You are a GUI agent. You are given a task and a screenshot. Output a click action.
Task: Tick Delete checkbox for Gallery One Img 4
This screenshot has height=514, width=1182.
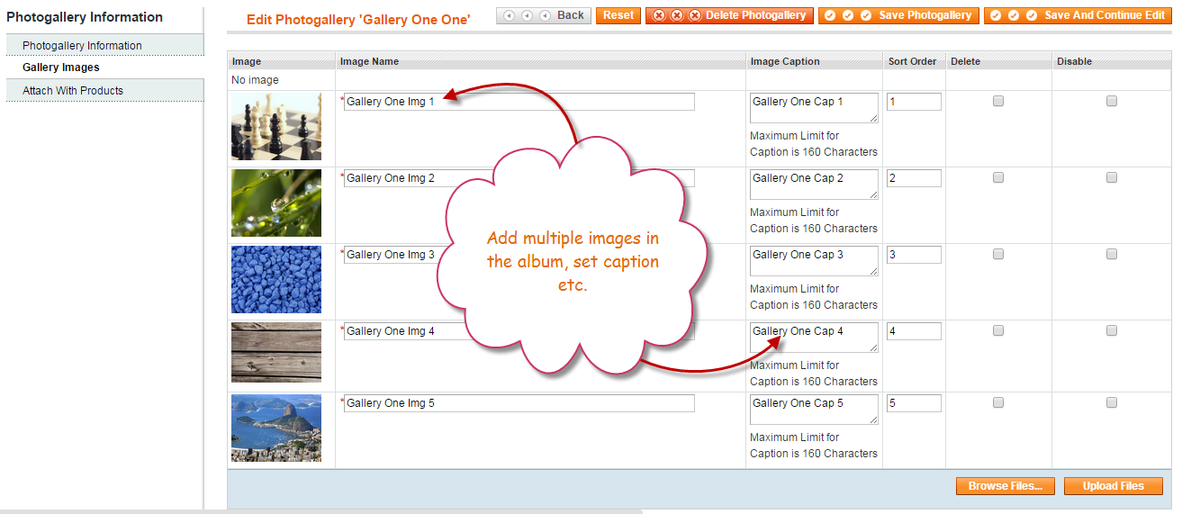pos(998,331)
